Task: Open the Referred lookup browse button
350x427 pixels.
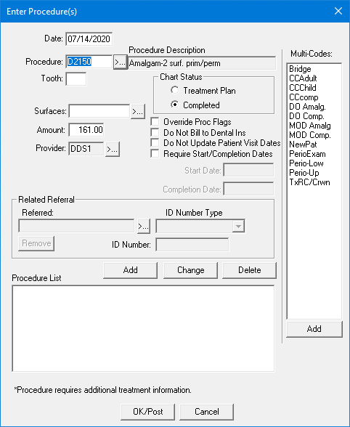Action: click(x=144, y=227)
